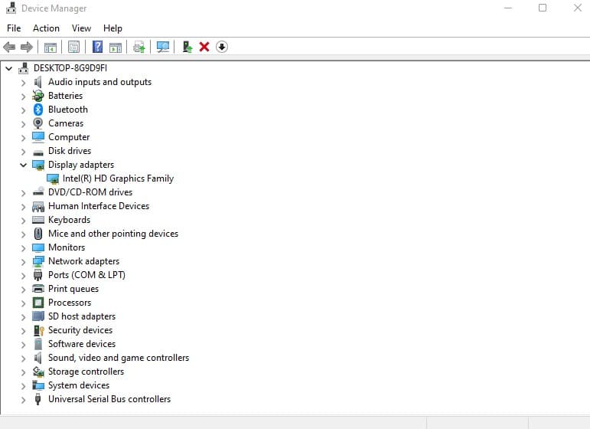Select the Print queues label
The width and height of the screenshot is (590, 429).
[73, 289]
